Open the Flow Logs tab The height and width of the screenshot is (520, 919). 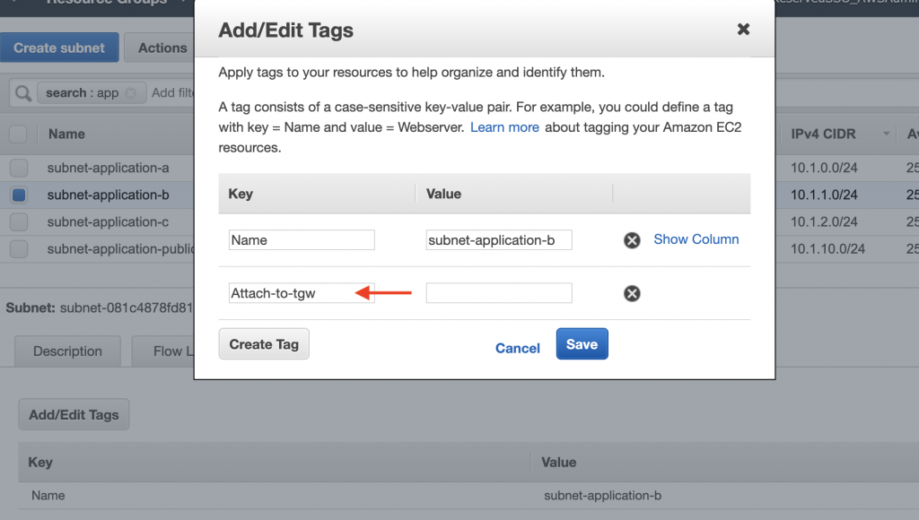173,351
